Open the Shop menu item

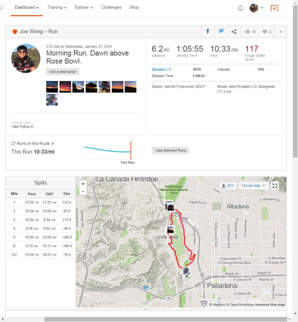[x=134, y=7]
